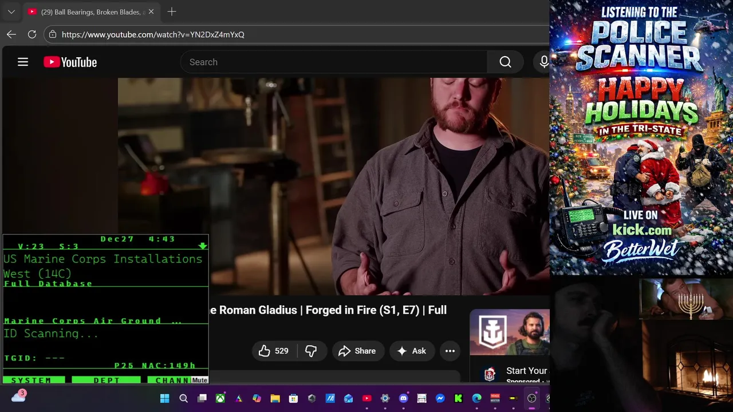View site information icon in address bar
733x412 pixels.
point(52,34)
